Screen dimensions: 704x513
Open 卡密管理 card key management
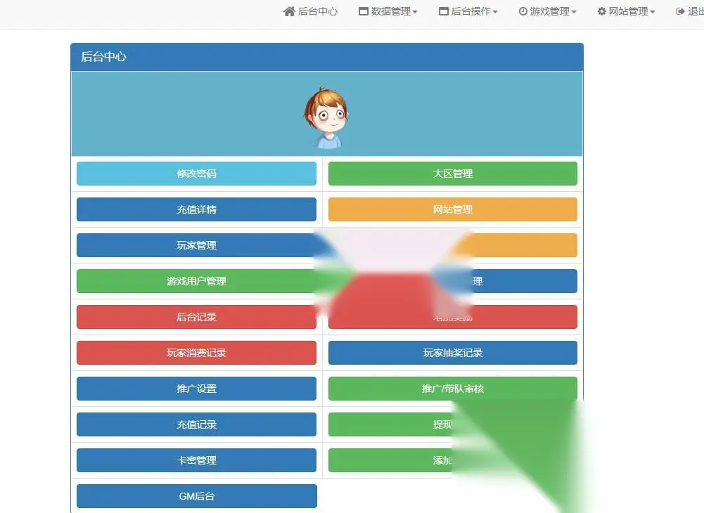[196, 460]
